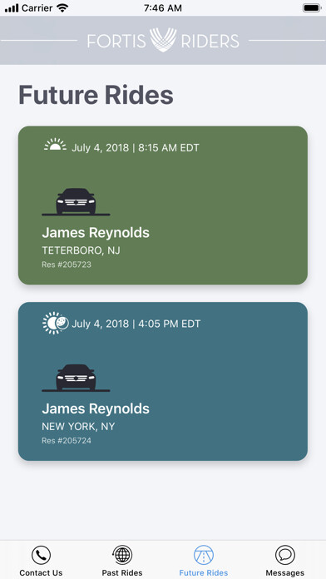Tap the battery indicator in status bar
The width and height of the screenshot is (326, 579).
(312, 8)
